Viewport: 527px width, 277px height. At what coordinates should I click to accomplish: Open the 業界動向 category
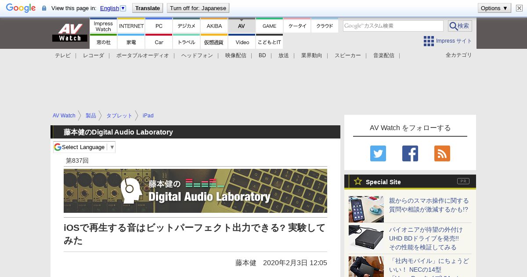tap(312, 55)
